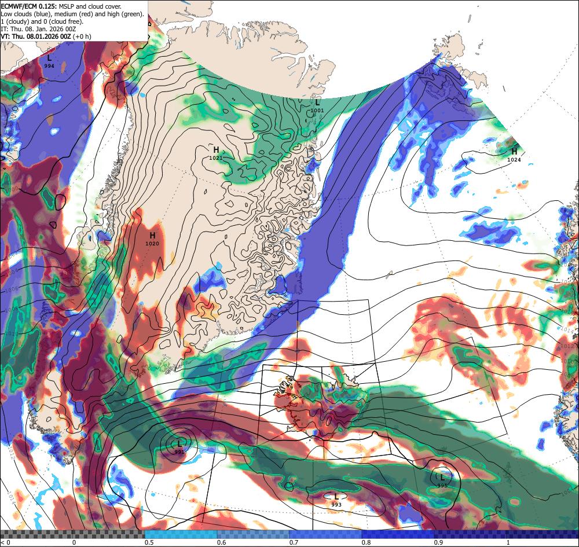579x547 pixels.
Task: Click the '0.9' colorbar tick label
Action: 439,542
